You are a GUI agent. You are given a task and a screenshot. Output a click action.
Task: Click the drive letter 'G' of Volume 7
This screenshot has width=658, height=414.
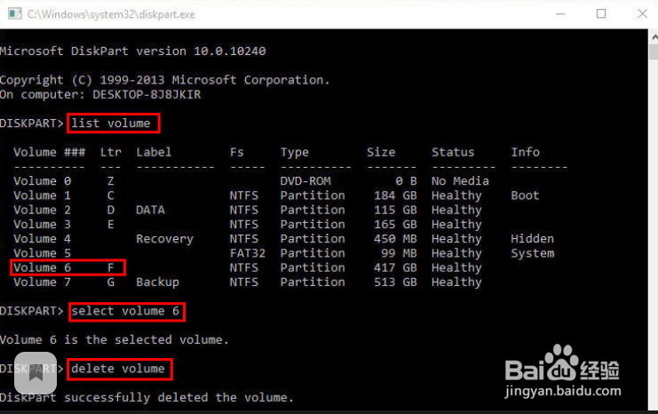tap(110, 283)
